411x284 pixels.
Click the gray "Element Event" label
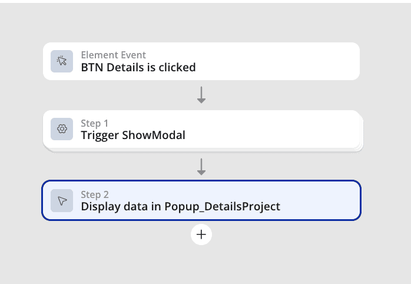click(x=113, y=55)
